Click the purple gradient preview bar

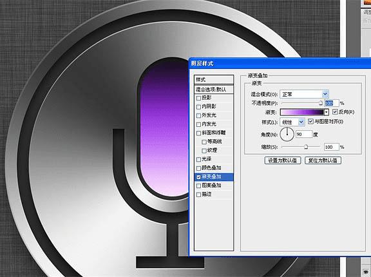click(x=302, y=112)
